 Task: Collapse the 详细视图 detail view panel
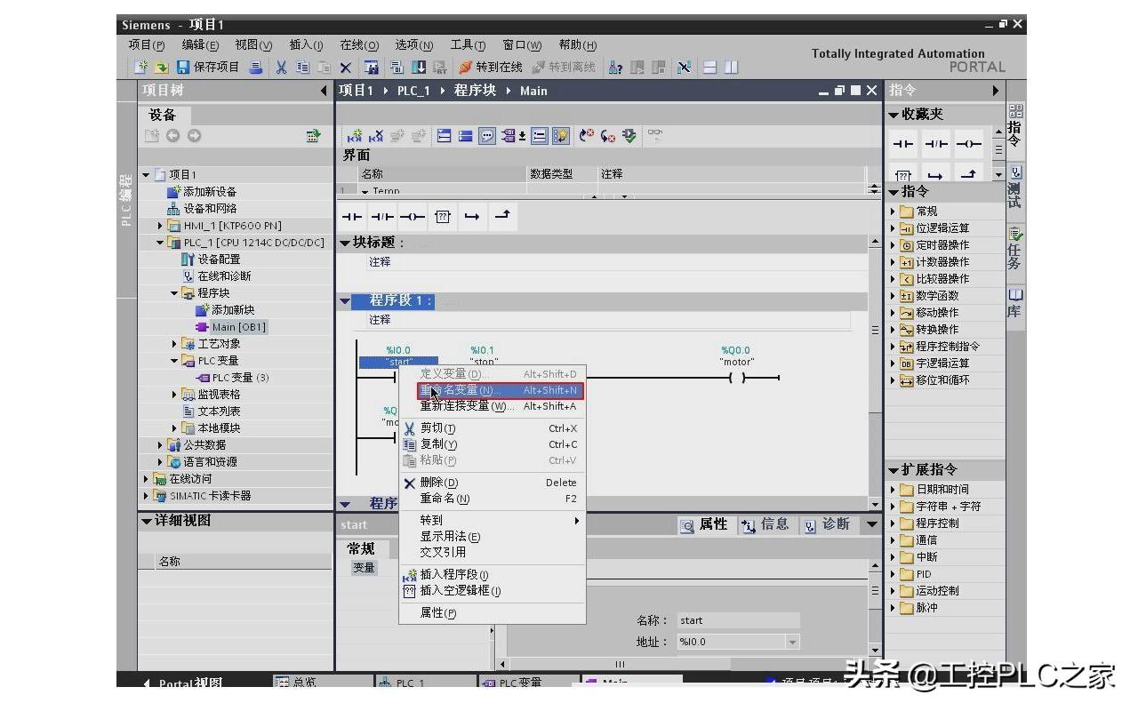(147, 521)
